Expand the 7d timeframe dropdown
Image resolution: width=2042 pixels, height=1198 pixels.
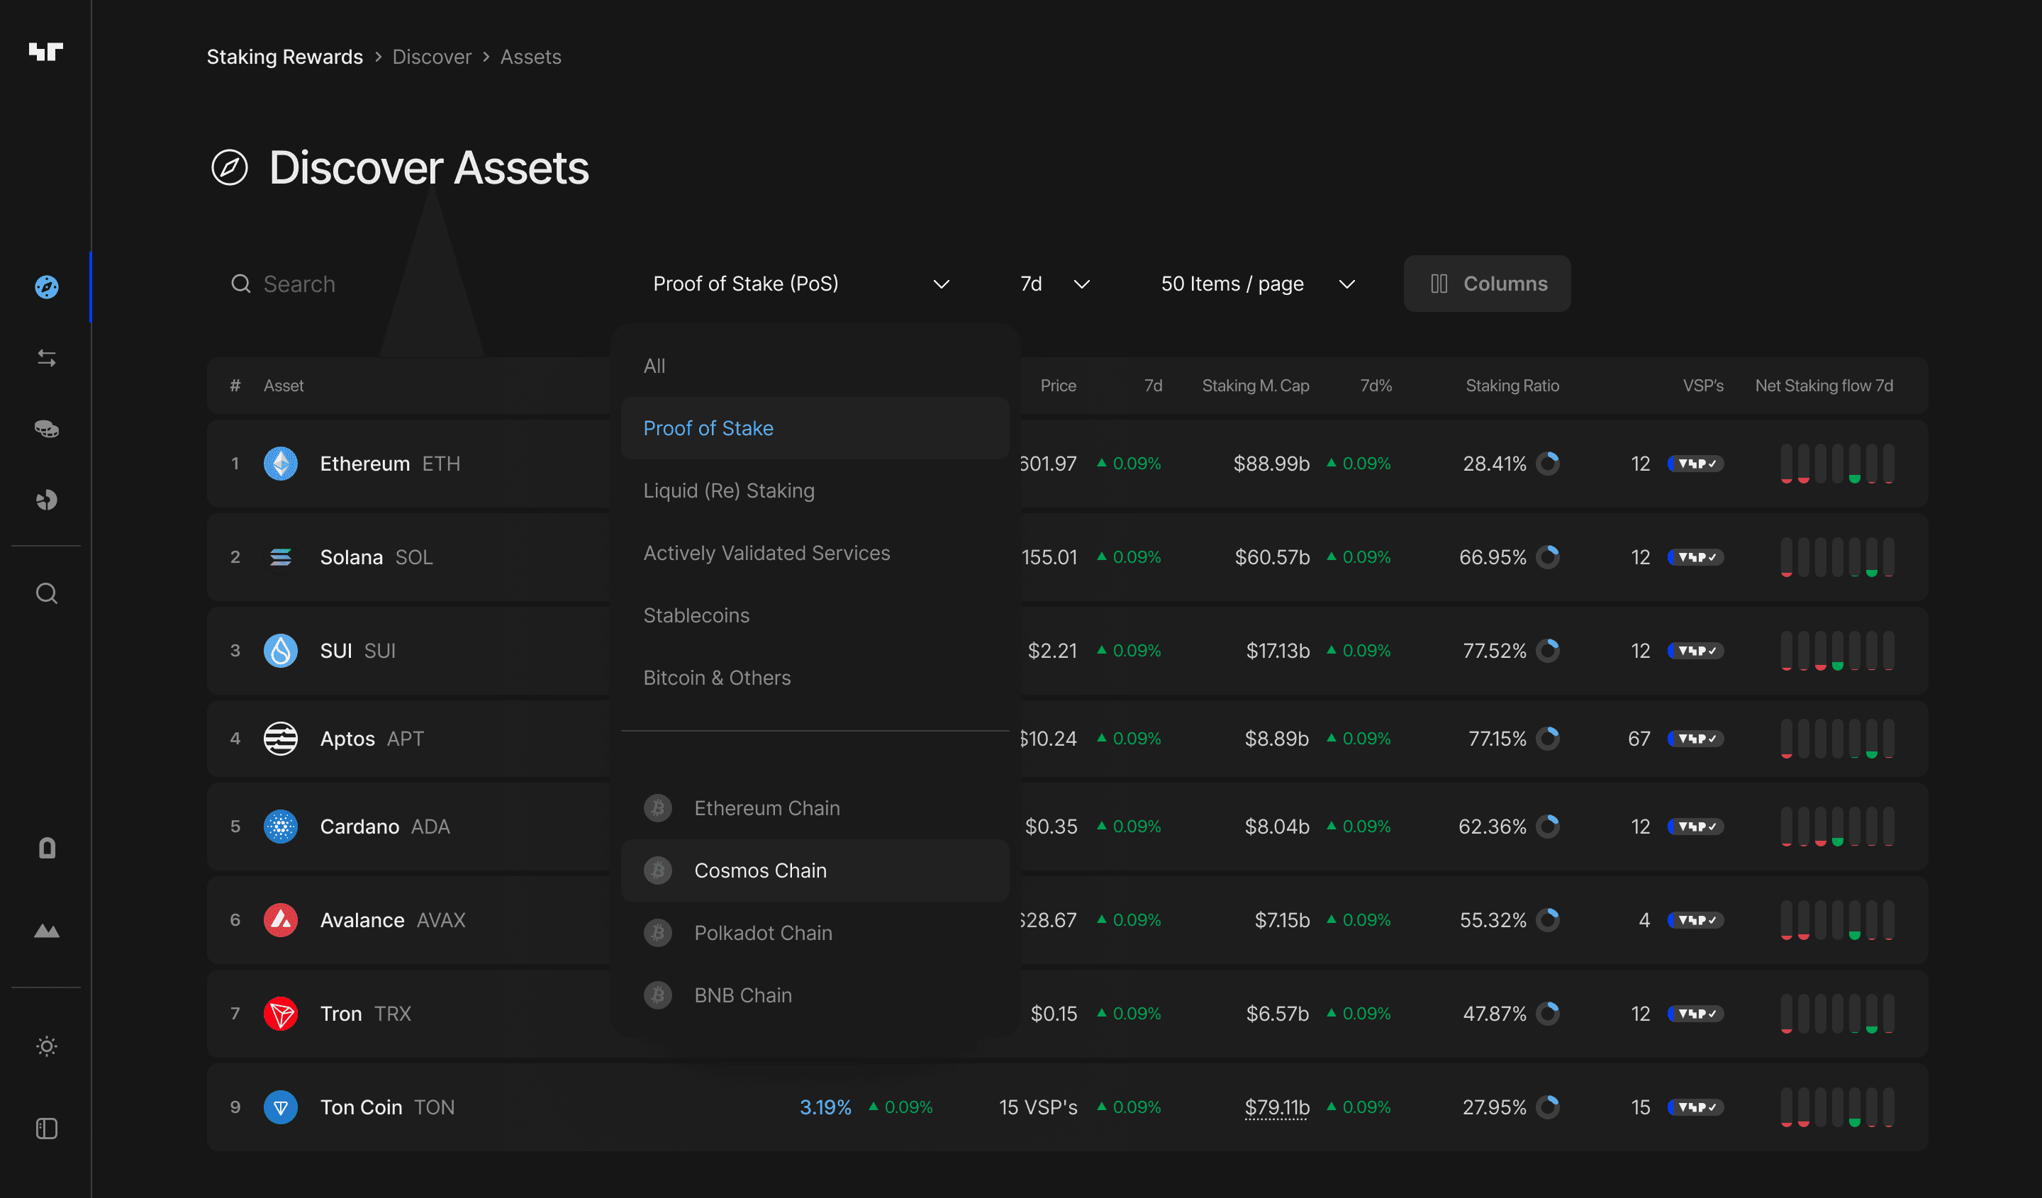click(x=1054, y=284)
